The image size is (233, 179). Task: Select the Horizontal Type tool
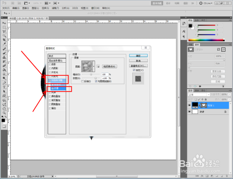pyautogui.click(x=4, y=87)
